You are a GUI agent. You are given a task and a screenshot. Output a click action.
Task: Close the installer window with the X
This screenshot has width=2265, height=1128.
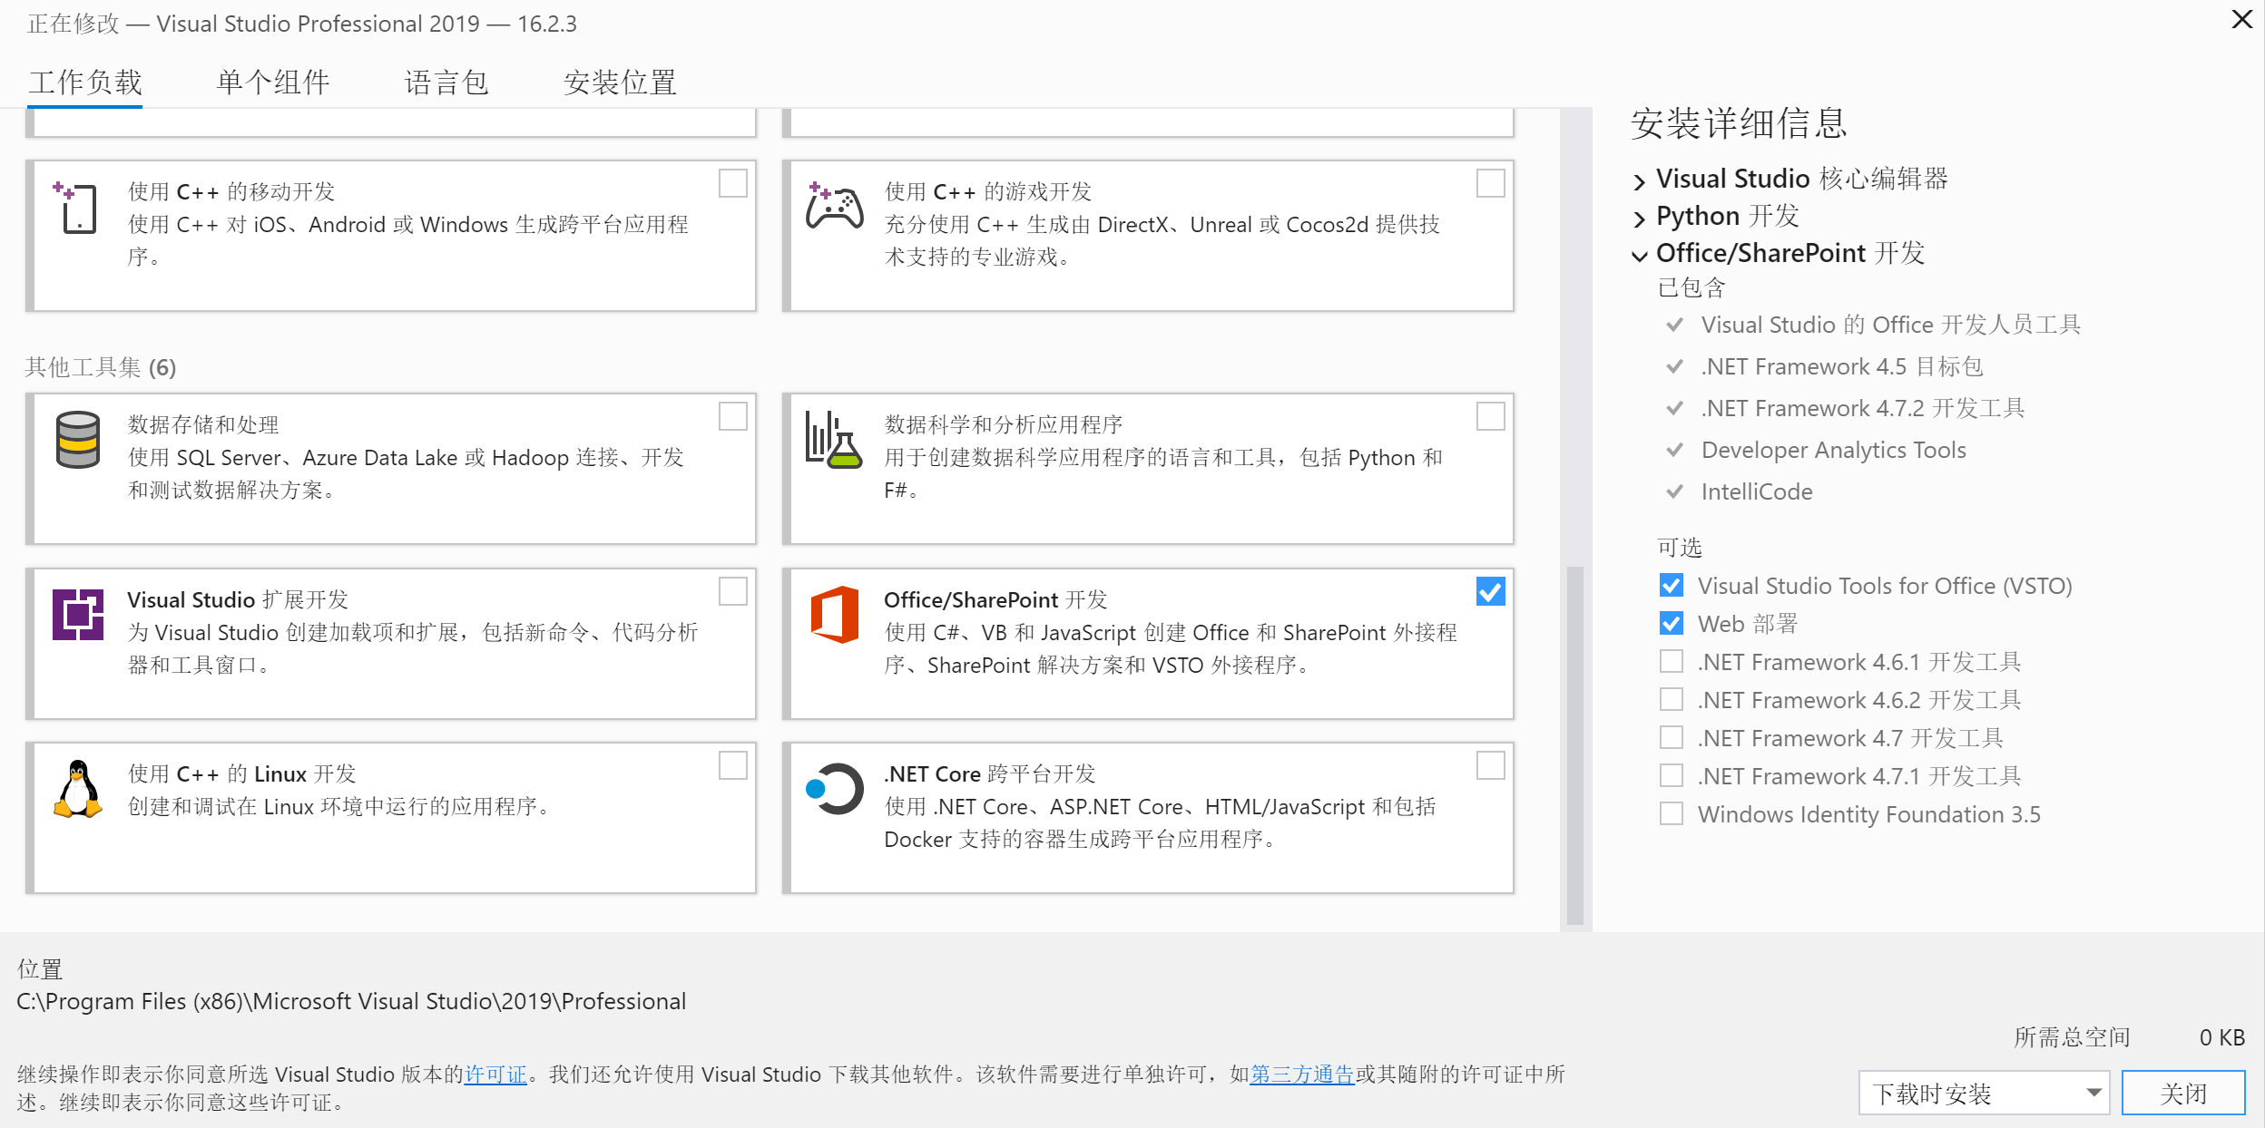2241,19
